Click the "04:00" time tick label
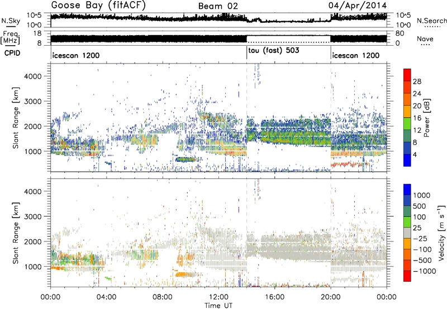 click(x=106, y=297)
